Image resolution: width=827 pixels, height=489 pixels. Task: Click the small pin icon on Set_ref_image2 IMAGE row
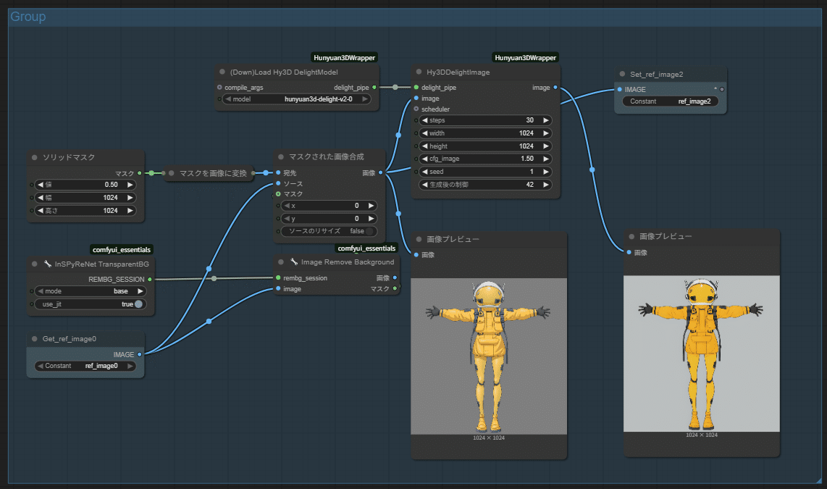715,89
